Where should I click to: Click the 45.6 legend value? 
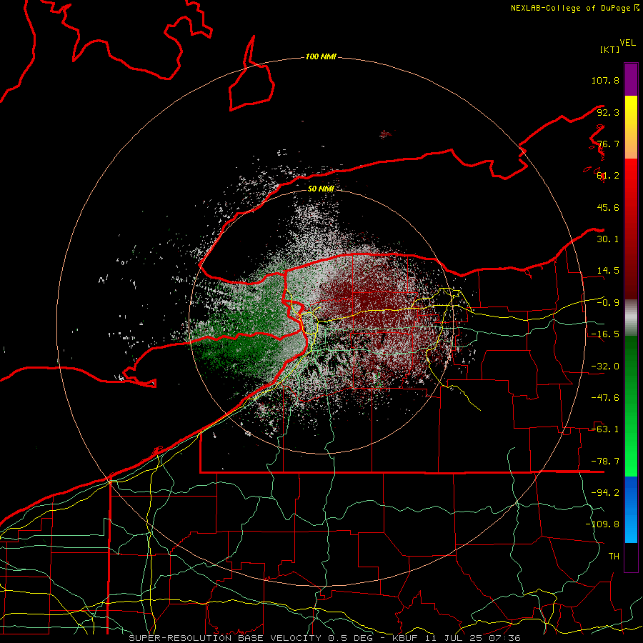608,207
